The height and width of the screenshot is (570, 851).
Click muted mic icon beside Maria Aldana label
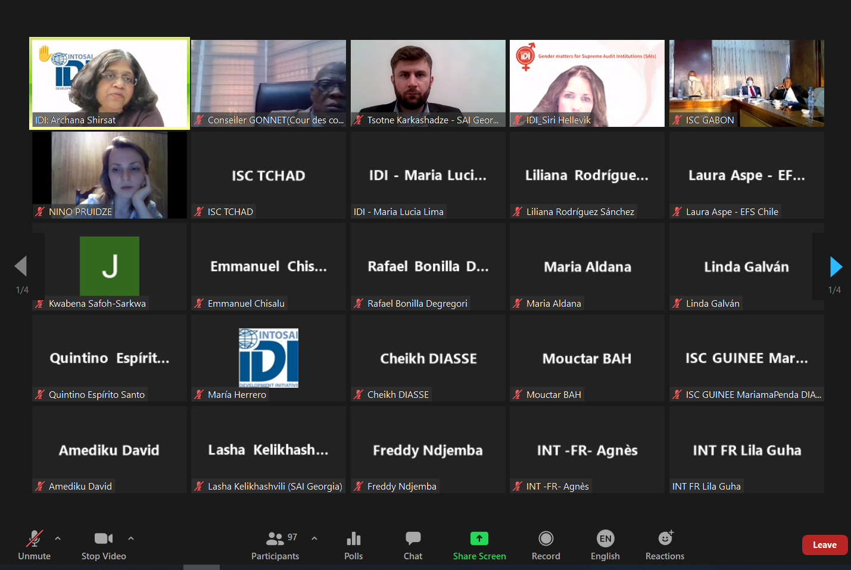click(518, 303)
